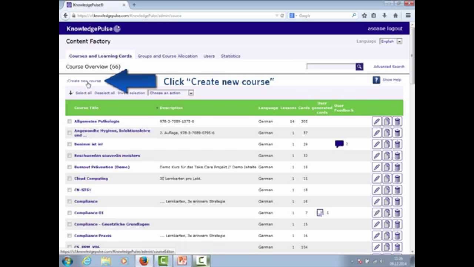This screenshot has width=474, height=267.
Task: Click the Show Help question mark icon
Action: (x=376, y=80)
